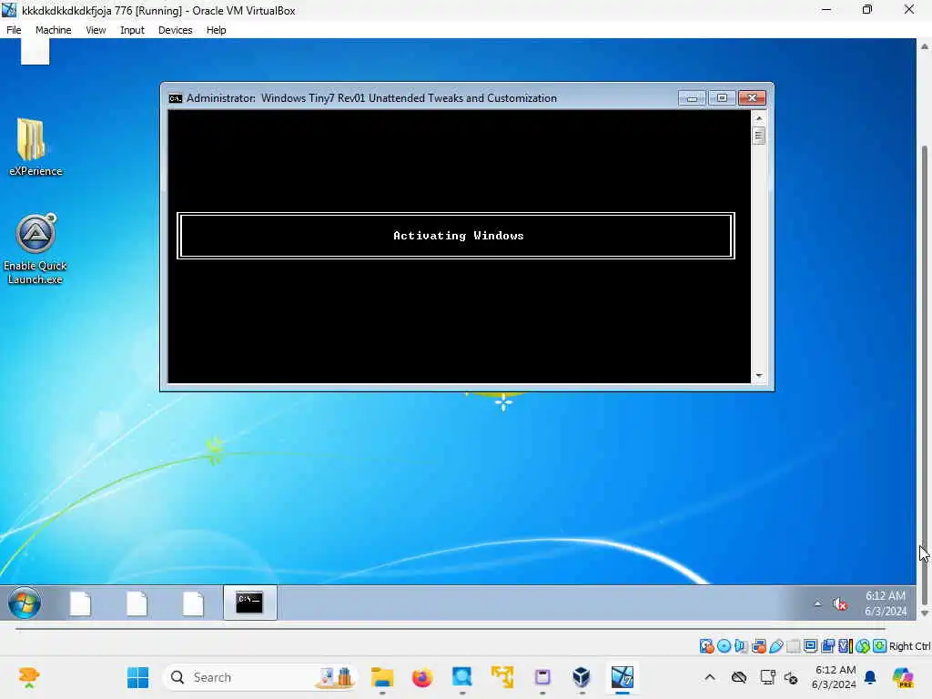Click the guest clock showing 6:12 AM
Screen dimensions: 932x699
pyautogui.click(x=885, y=603)
